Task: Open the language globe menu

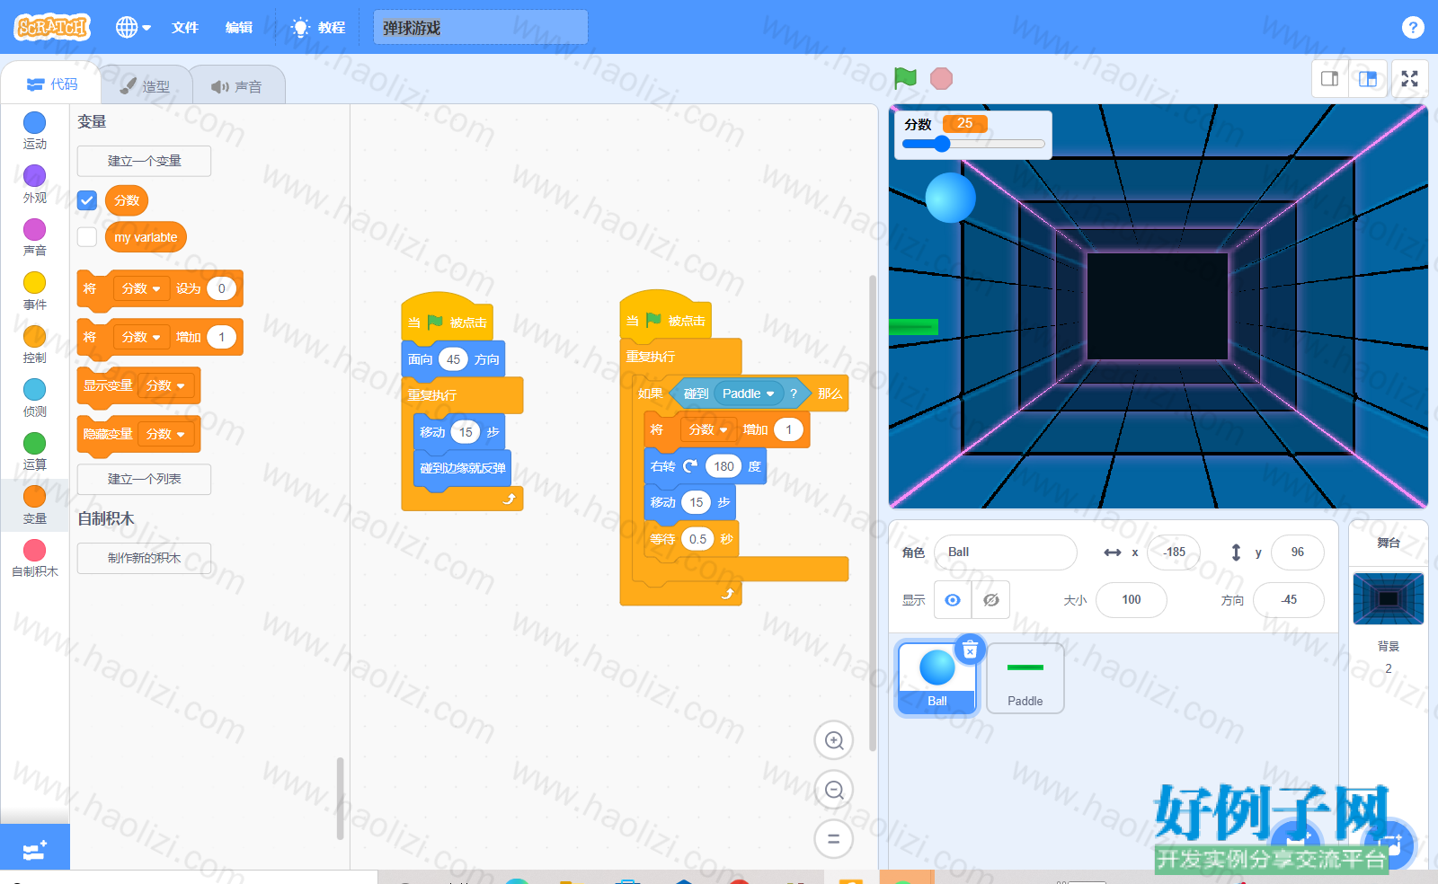Action: [133, 27]
